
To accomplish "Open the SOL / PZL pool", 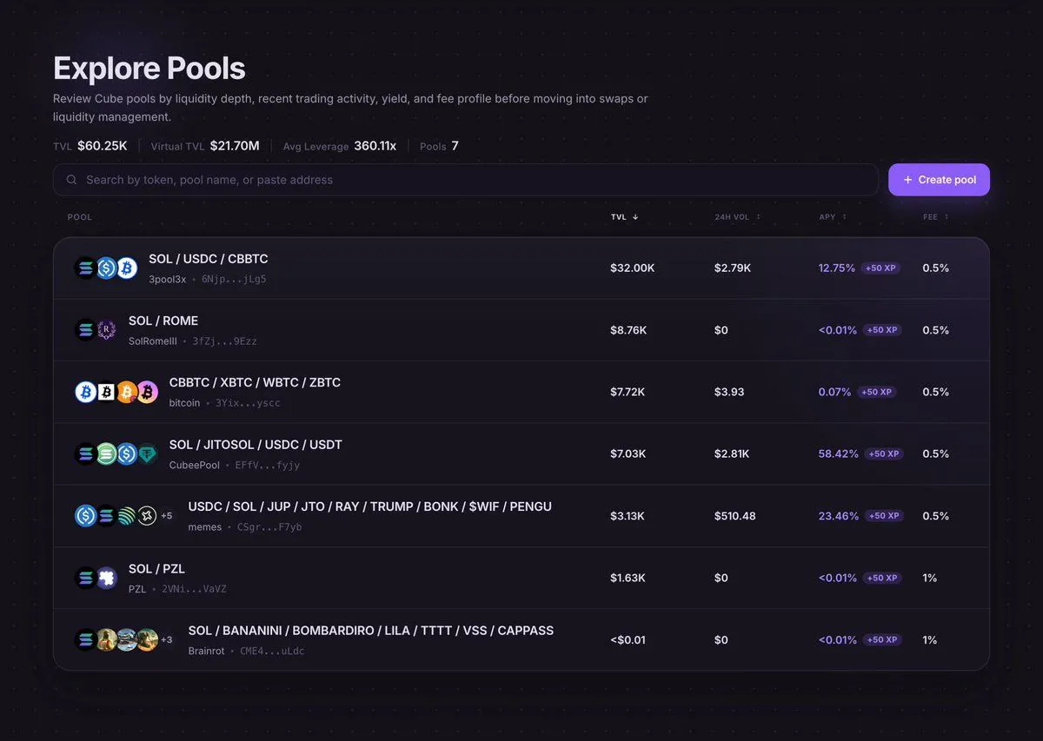I will [521, 578].
